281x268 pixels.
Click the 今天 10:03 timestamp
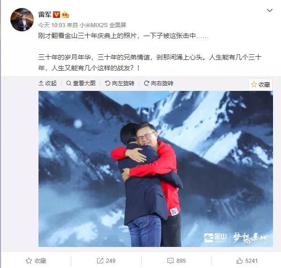tap(52, 25)
